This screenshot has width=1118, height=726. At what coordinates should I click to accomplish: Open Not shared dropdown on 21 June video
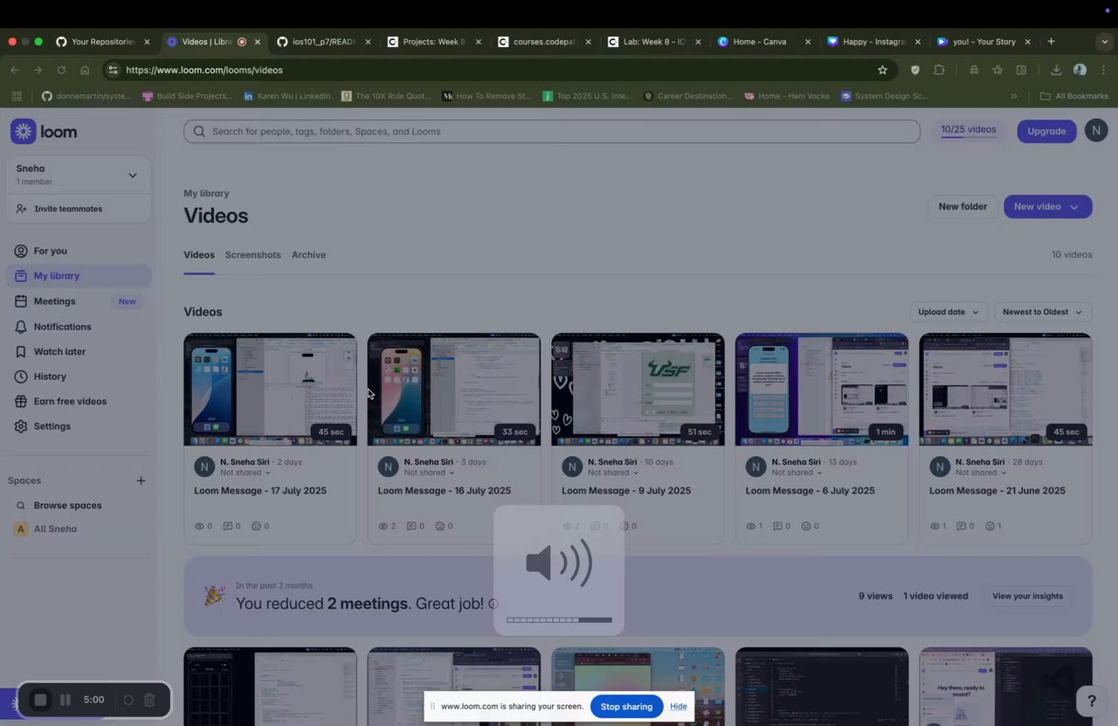pos(981,473)
